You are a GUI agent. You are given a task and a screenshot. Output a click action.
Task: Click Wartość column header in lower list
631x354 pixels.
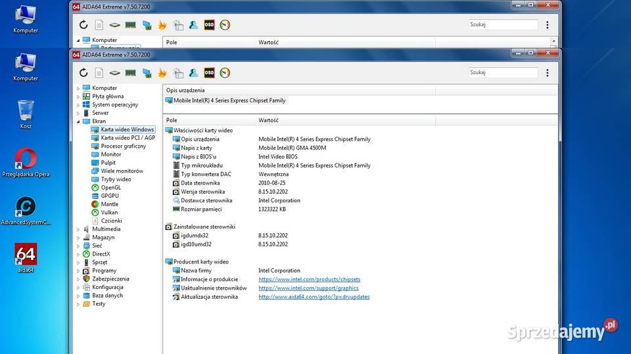click(x=345, y=120)
